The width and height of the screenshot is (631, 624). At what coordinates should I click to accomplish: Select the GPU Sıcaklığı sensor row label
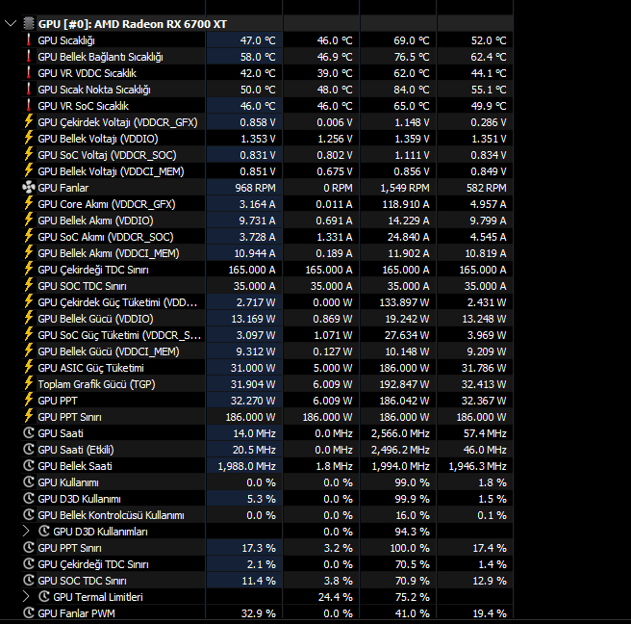66,40
